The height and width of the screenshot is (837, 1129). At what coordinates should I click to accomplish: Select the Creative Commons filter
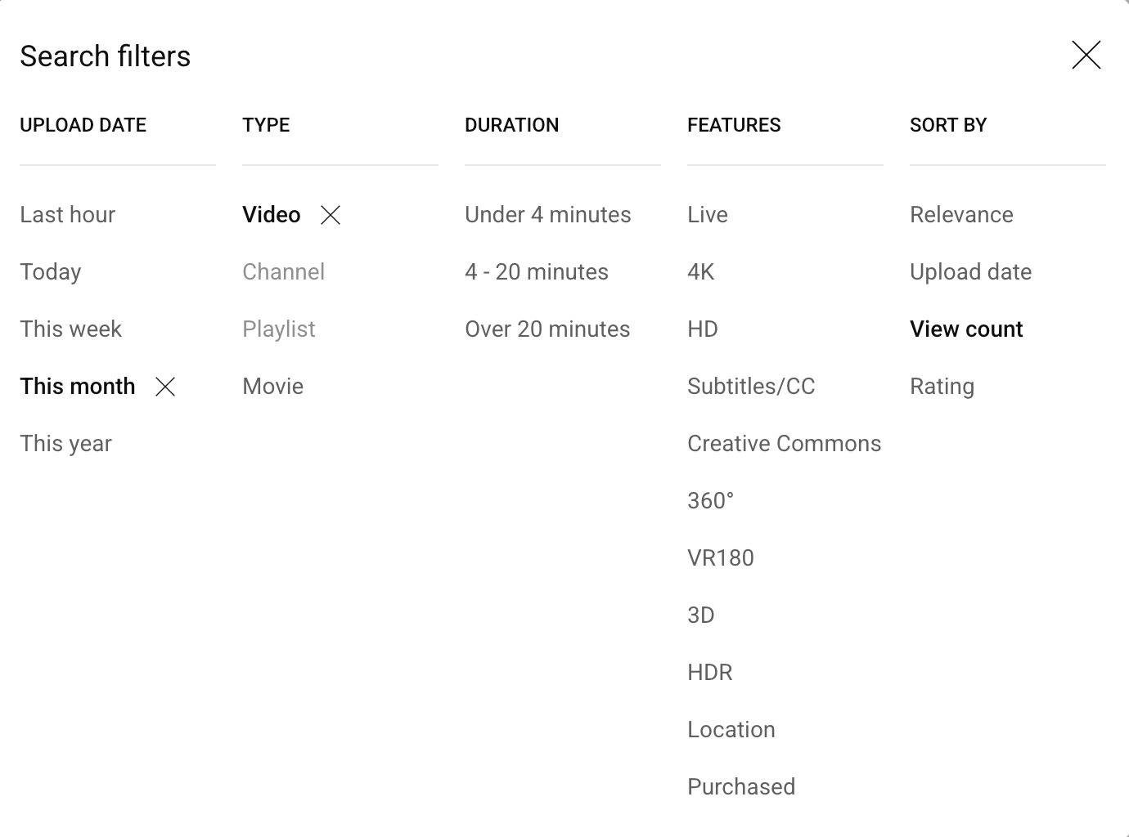(784, 443)
